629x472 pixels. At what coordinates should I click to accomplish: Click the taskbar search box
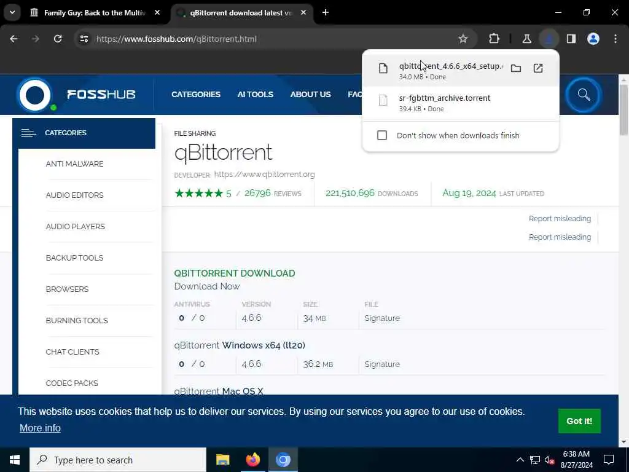[x=118, y=460]
